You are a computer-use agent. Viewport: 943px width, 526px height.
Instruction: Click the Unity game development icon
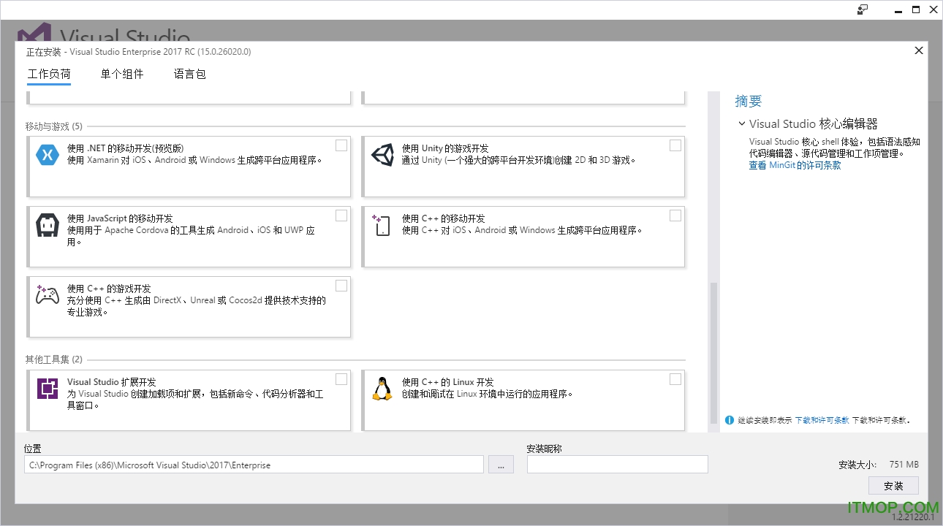pyautogui.click(x=382, y=155)
